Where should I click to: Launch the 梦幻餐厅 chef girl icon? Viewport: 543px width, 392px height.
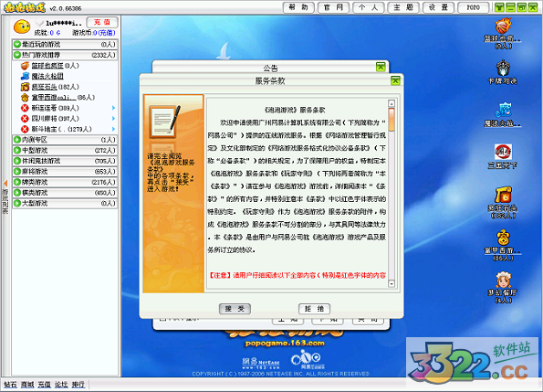pos(503,280)
